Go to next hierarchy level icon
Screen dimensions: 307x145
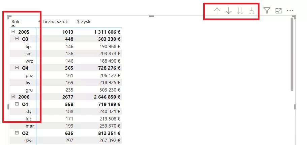pyautogui.click(x=240, y=11)
